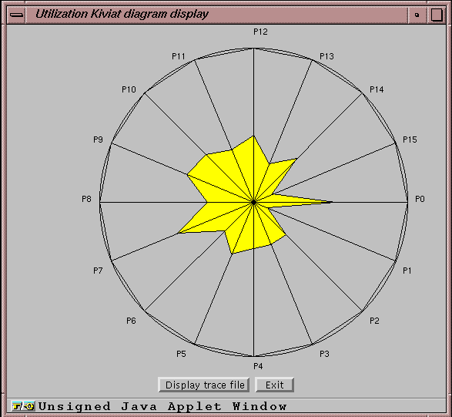Click the Exit button
Viewport: 452px width, 417px height.
[x=275, y=385]
